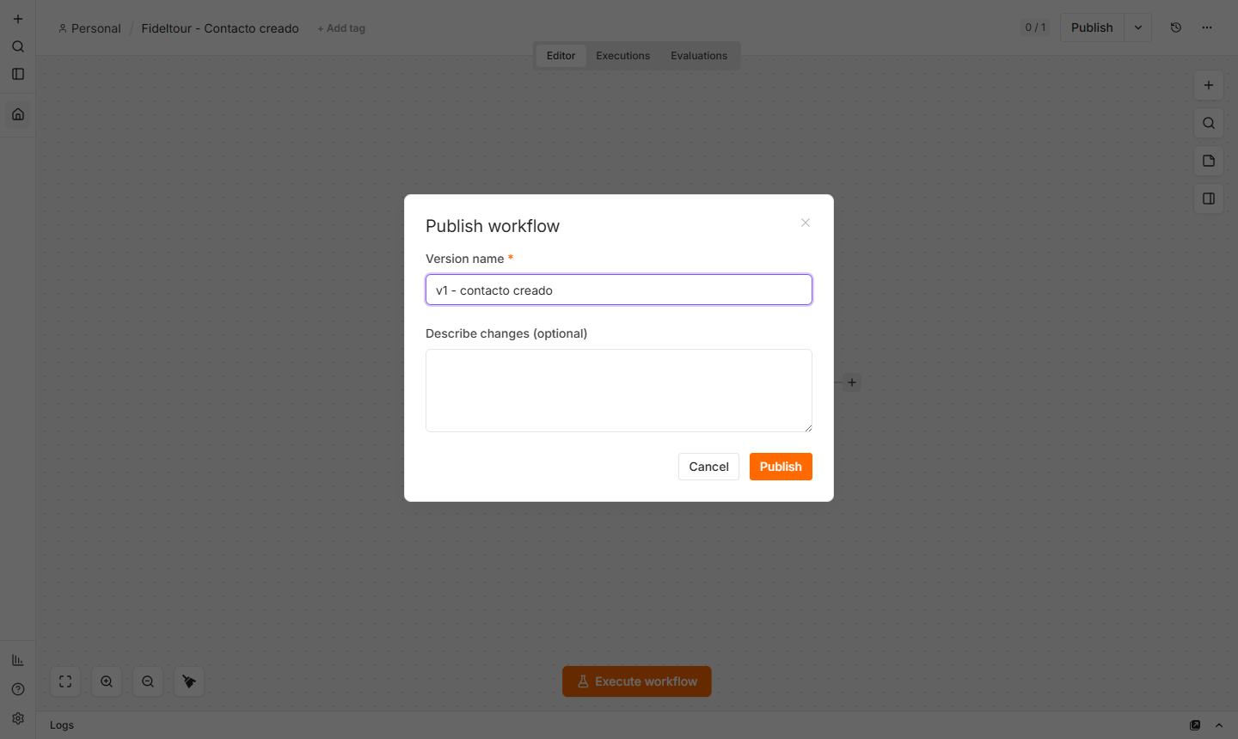Open the Publish dropdown arrow in the header

click(1138, 27)
